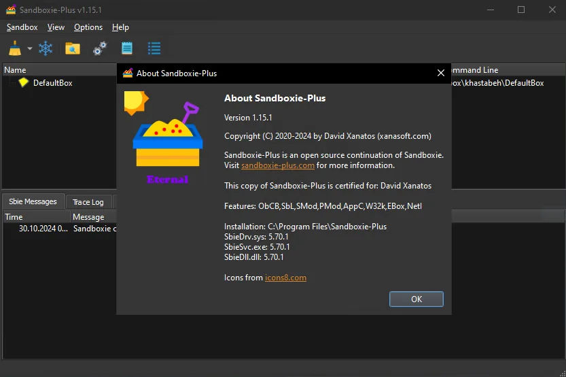Click the cleanup broom toolbar icon

(x=15, y=48)
